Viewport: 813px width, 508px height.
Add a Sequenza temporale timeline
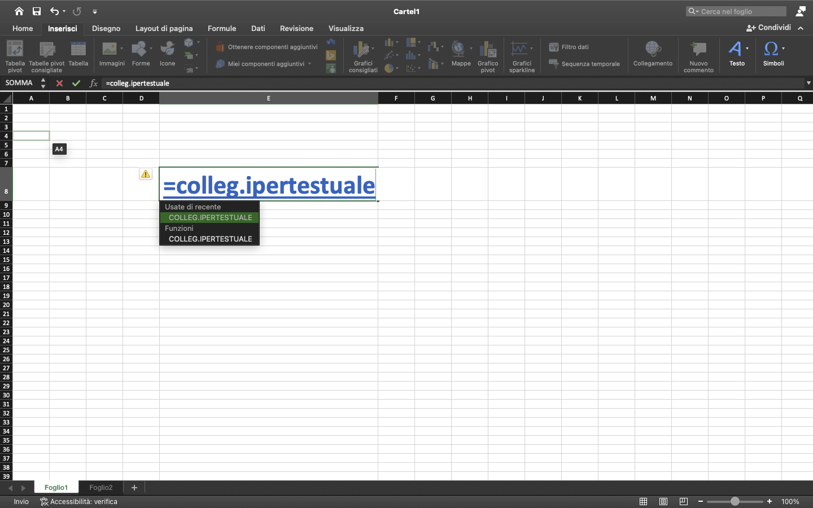[x=584, y=64]
